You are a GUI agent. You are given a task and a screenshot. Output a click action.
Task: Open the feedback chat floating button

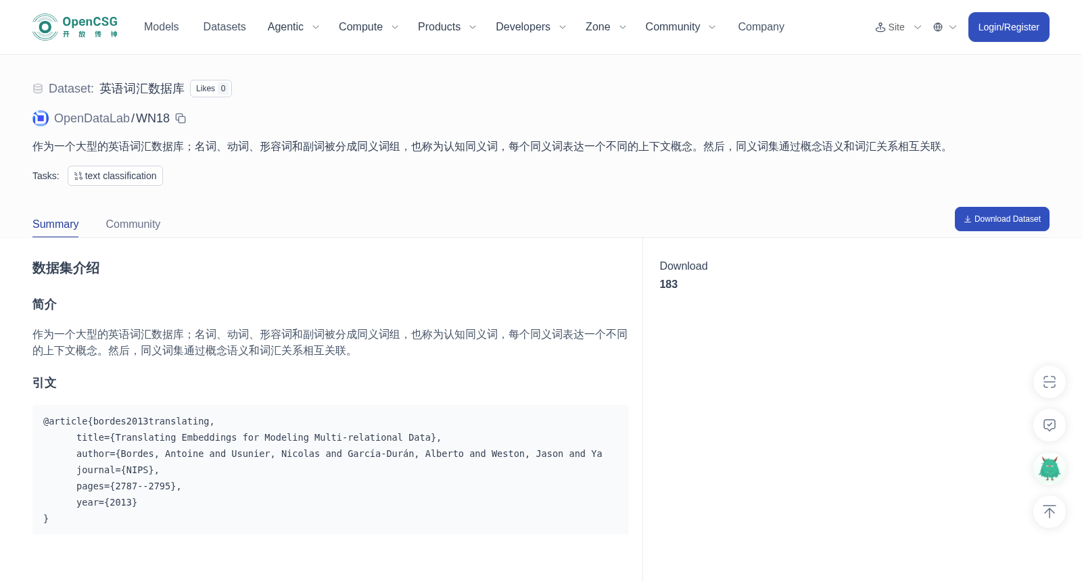coord(1050,425)
